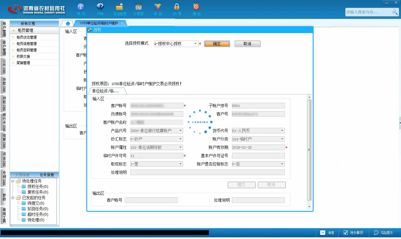Select the 单位验资/临... dialog tab
The image size is (401, 239).
coord(107,91)
